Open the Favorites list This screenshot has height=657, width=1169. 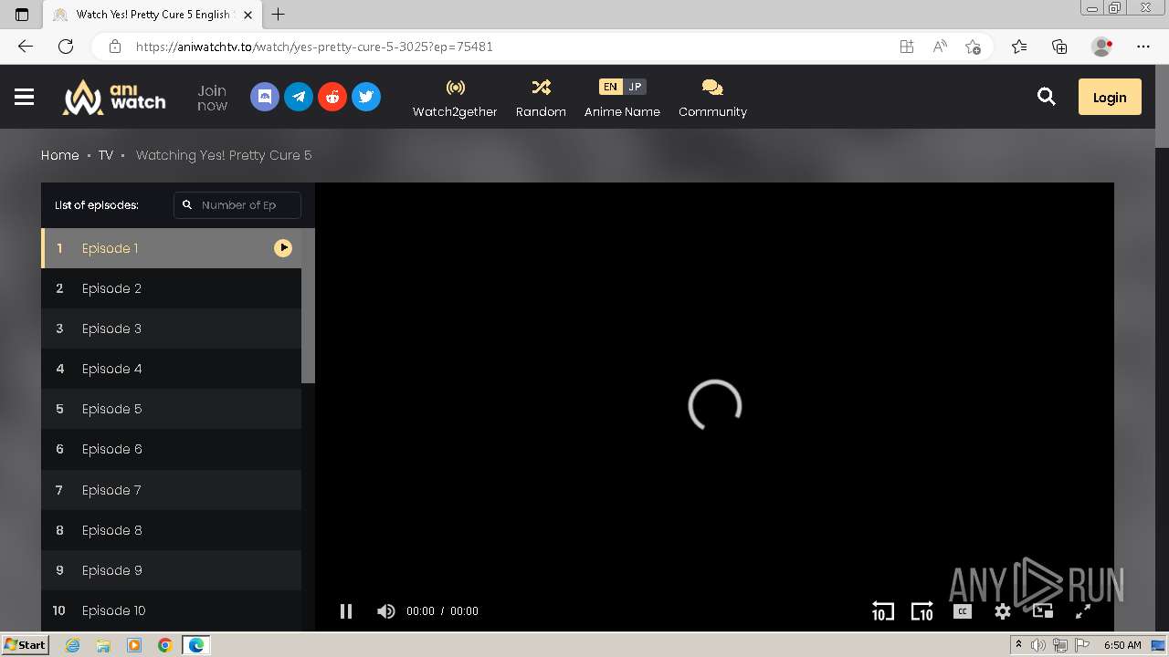pyautogui.click(x=1019, y=47)
